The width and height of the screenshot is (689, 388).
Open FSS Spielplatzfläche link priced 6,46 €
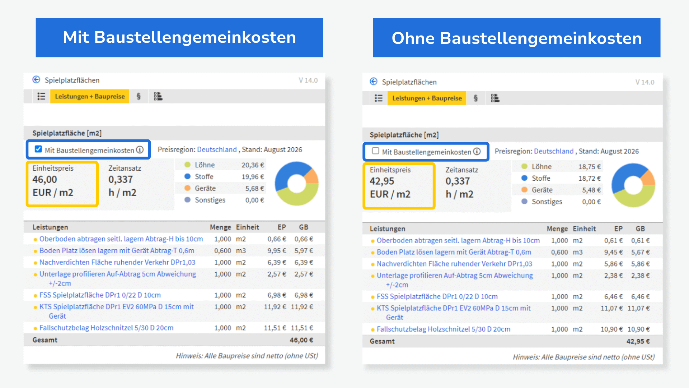(x=437, y=296)
